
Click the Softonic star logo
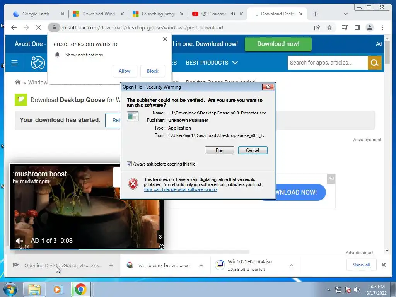[38, 63]
